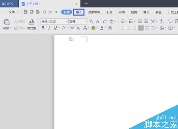Open the highlight color picker arrow
Screen dimensions: 178x129
(x=97, y=28)
